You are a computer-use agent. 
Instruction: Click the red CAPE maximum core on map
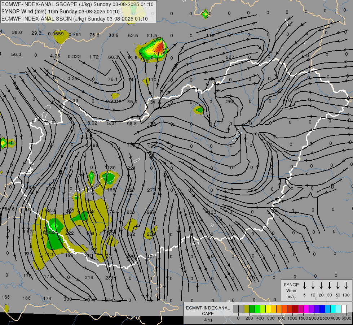point(160,47)
